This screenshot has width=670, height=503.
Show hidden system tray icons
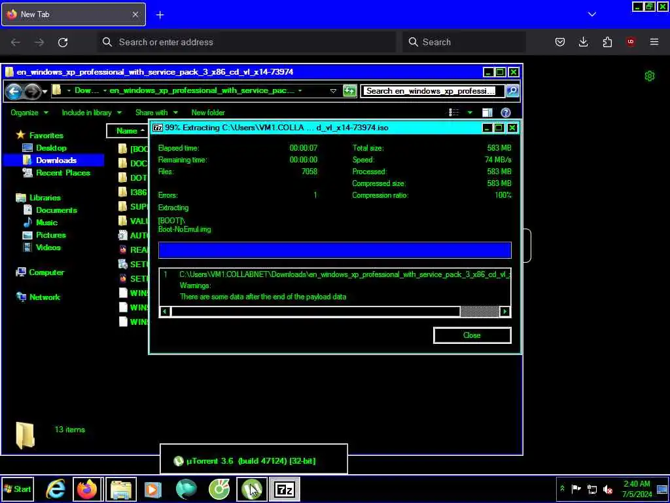tap(562, 489)
